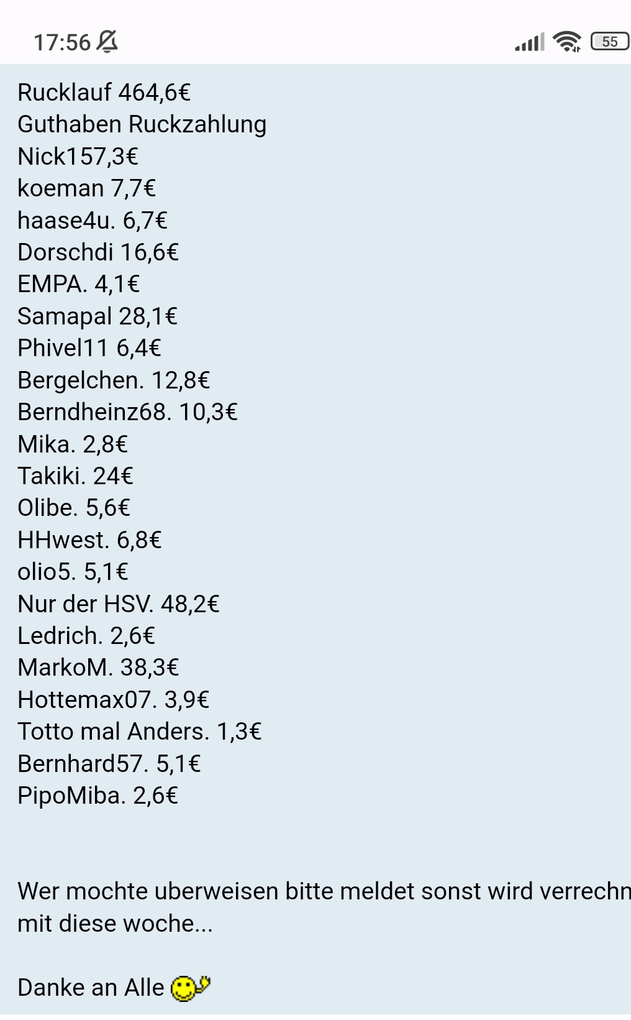Select the Nur der HSV 48,2€ line
This screenshot has height=1020, width=631.
coord(118,604)
